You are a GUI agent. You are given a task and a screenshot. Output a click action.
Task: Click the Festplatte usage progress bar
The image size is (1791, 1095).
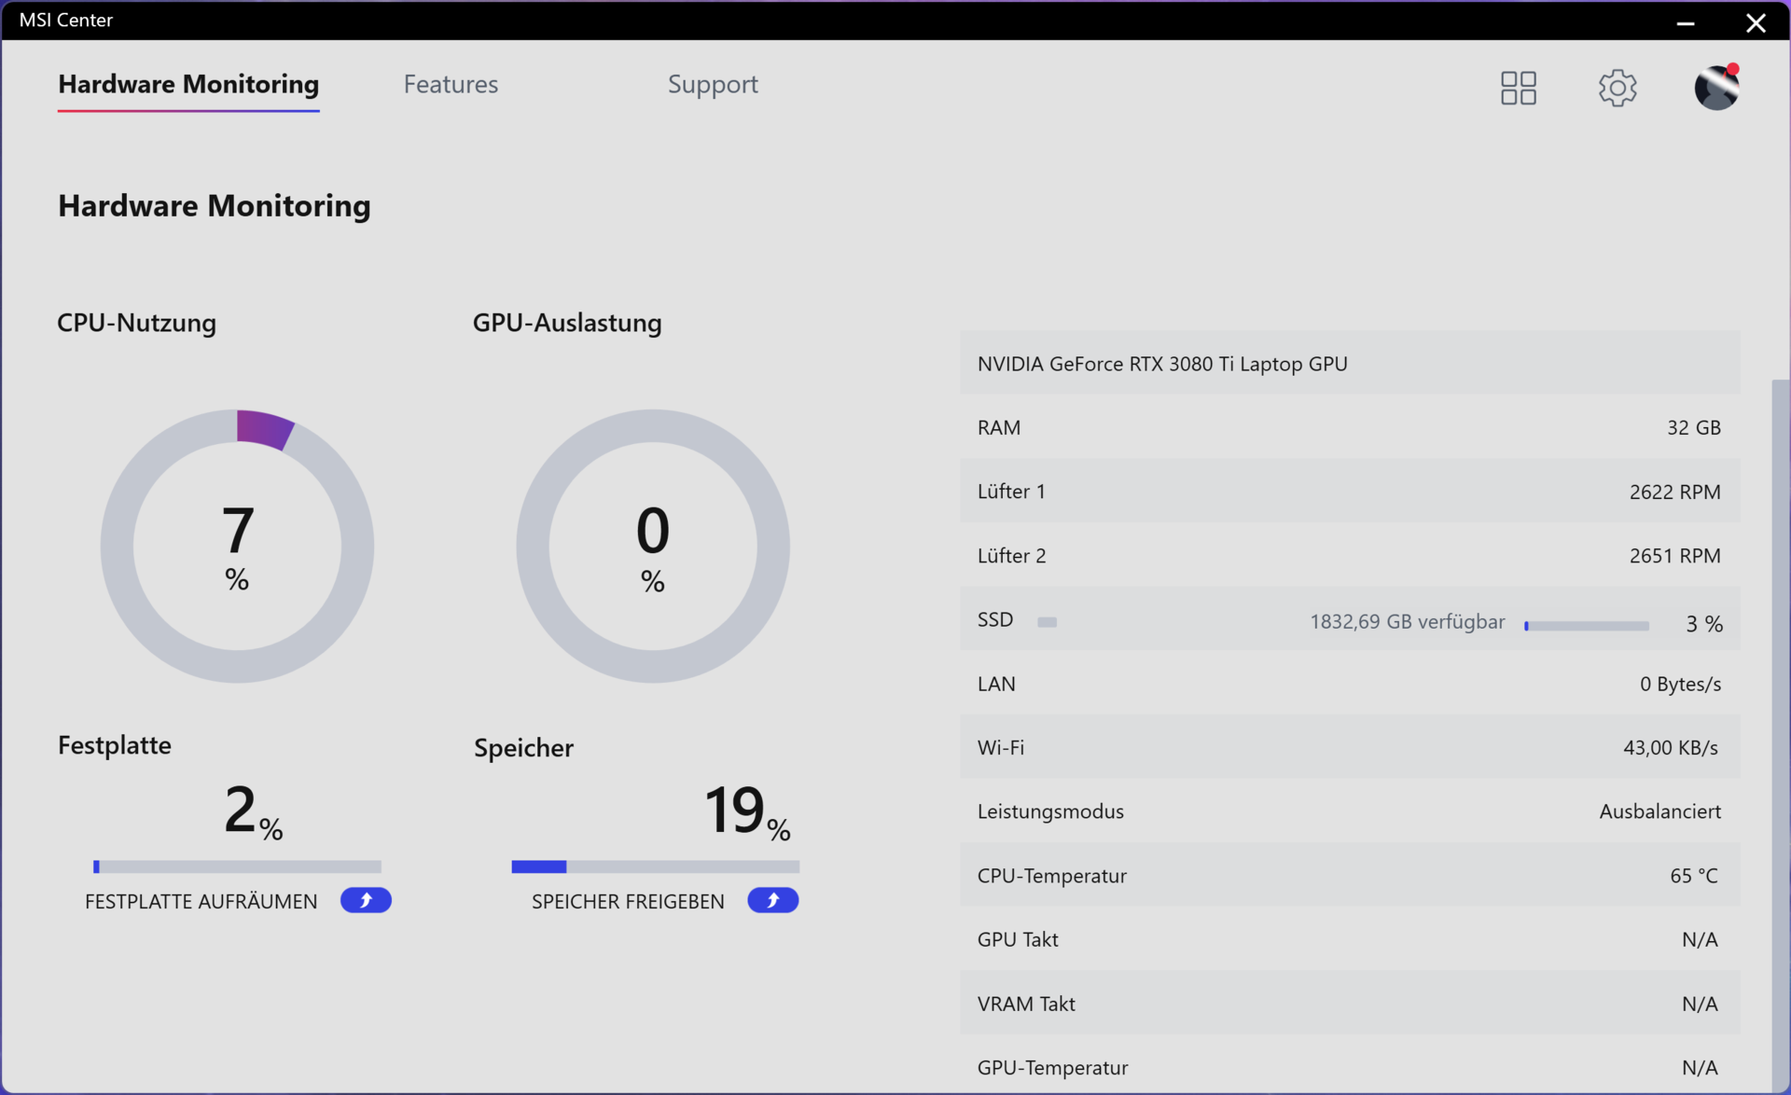click(237, 866)
